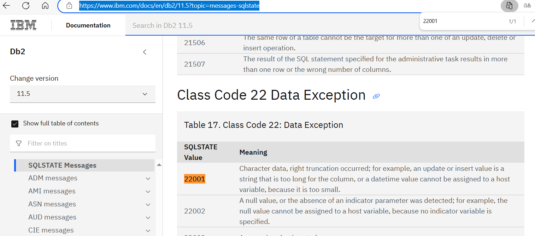Viewport: 535px width, 236px height.
Task: Go to previous find result arrow
Action: 533,21
